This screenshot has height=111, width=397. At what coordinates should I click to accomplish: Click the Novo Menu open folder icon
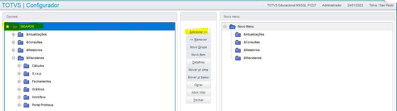click(x=232, y=27)
